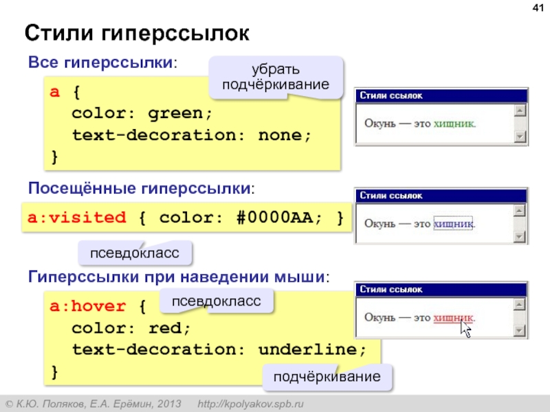
Task: Click the code line color: red;
Action: tap(131, 328)
